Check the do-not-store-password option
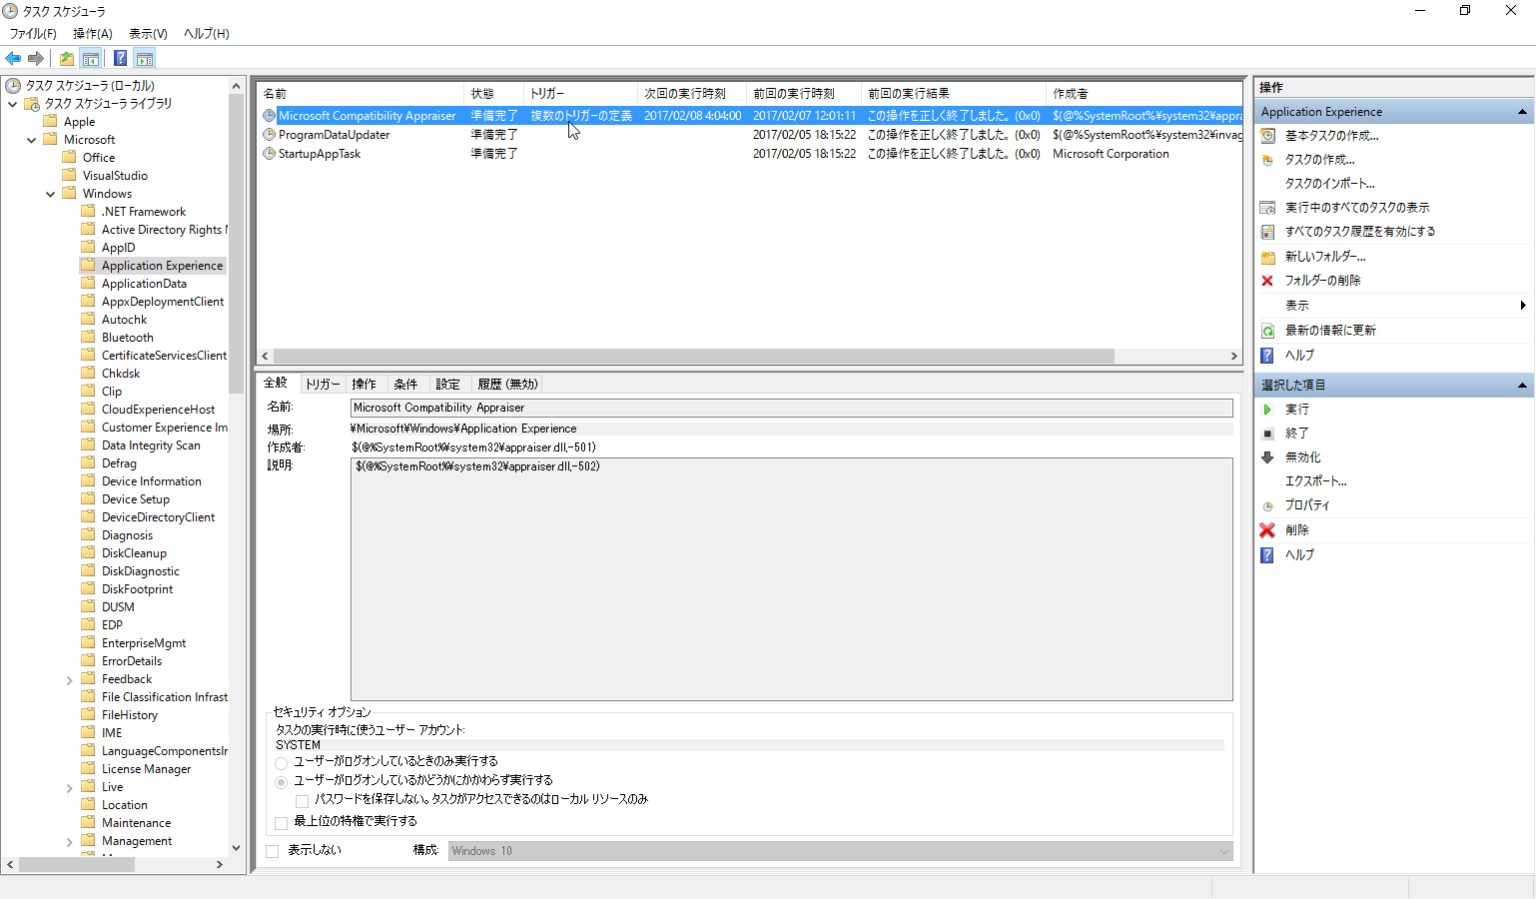This screenshot has height=899, width=1536. point(302,800)
